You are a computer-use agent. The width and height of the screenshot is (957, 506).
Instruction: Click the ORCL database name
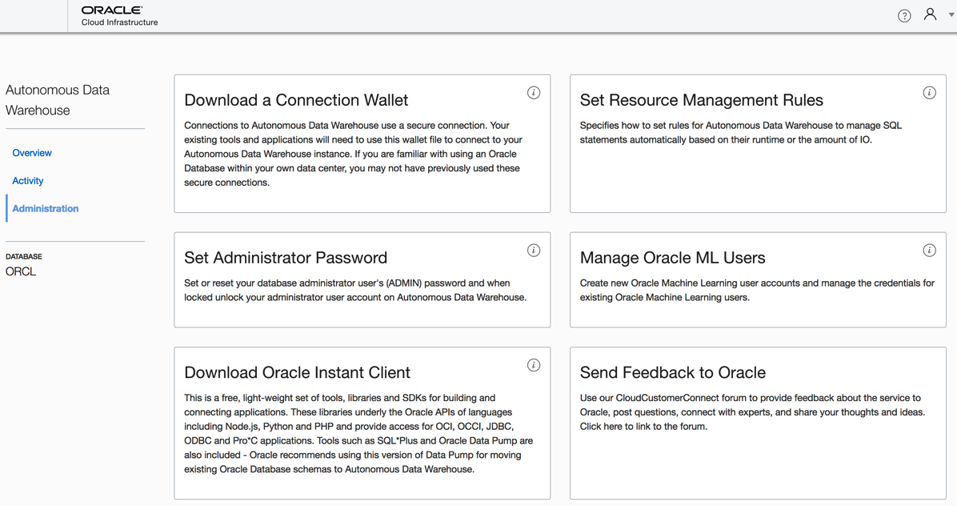point(21,271)
